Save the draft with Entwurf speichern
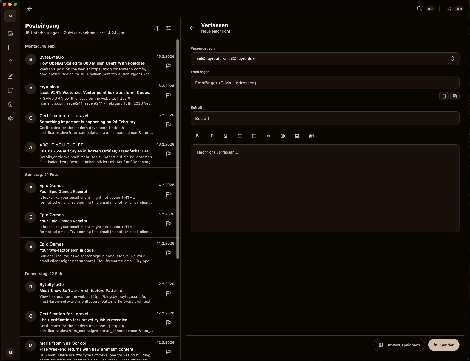 [399, 345]
